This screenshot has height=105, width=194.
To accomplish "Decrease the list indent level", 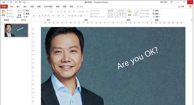I will click(x=80, y=12).
